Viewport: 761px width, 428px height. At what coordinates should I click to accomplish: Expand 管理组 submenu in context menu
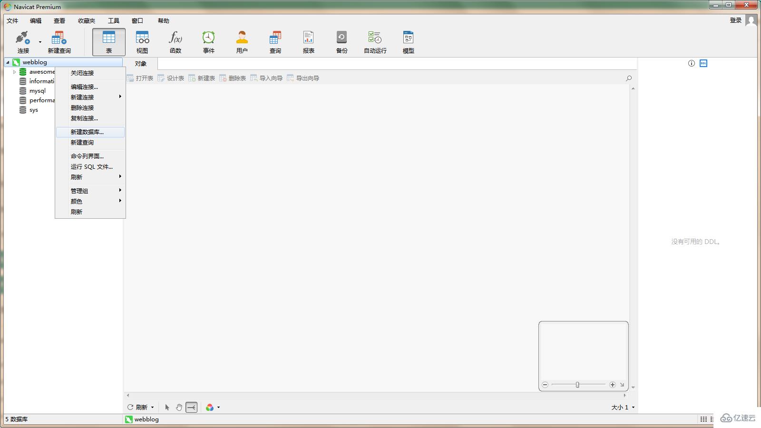pyautogui.click(x=90, y=191)
